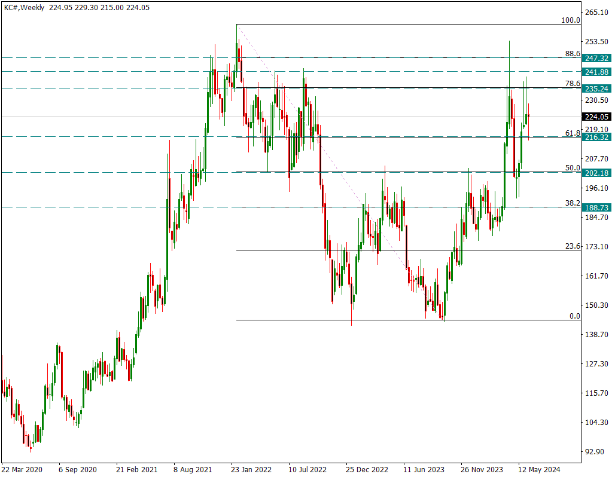Click the 104.30 price axis value
Image resolution: width=615 pixels, height=477 pixels.
596,423
